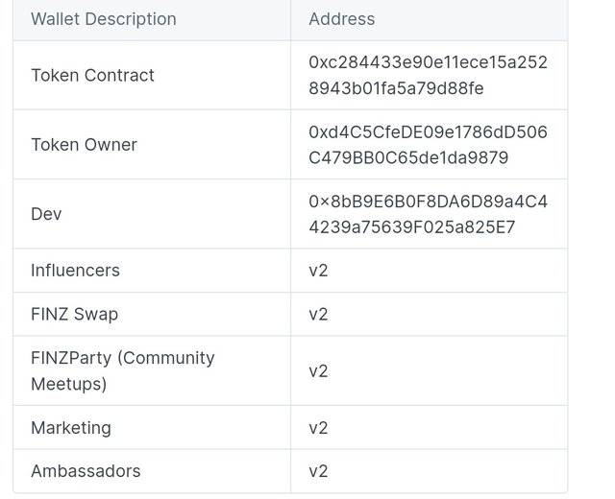
Task: Select the Dev row label
Action: (46, 214)
